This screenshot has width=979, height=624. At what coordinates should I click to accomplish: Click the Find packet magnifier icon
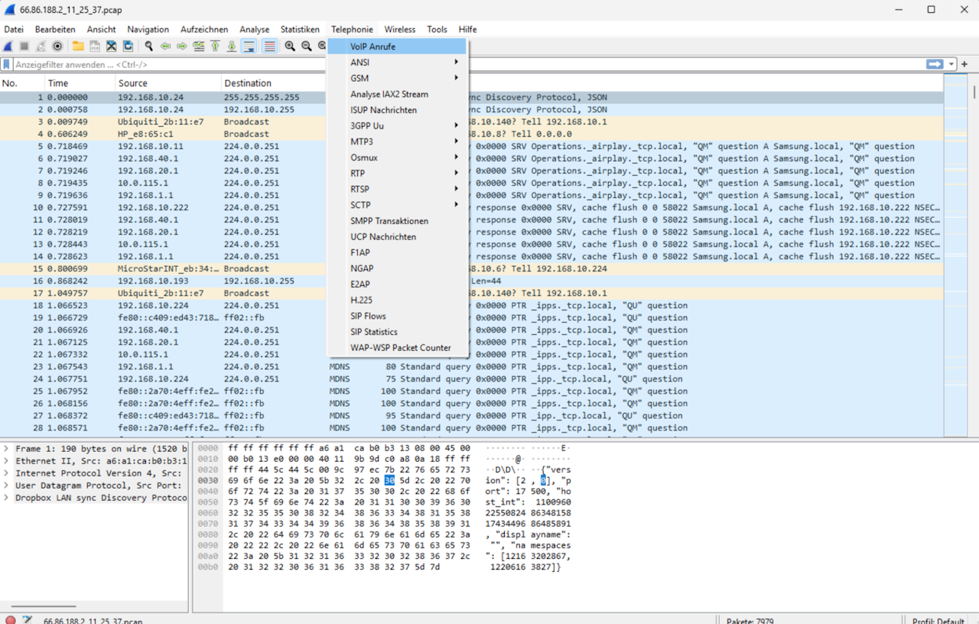148,46
